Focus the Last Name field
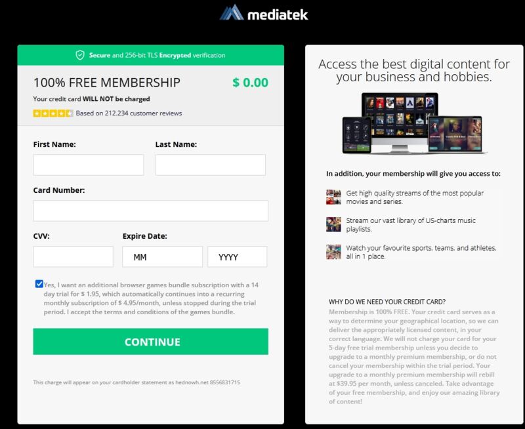 click(211, 165)
